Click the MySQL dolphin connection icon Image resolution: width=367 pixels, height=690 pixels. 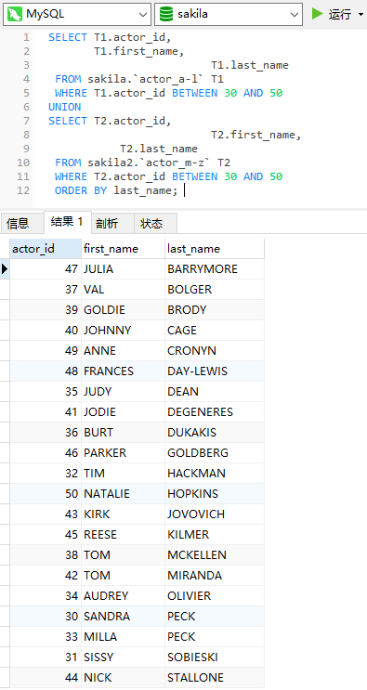tap(16, 14)
